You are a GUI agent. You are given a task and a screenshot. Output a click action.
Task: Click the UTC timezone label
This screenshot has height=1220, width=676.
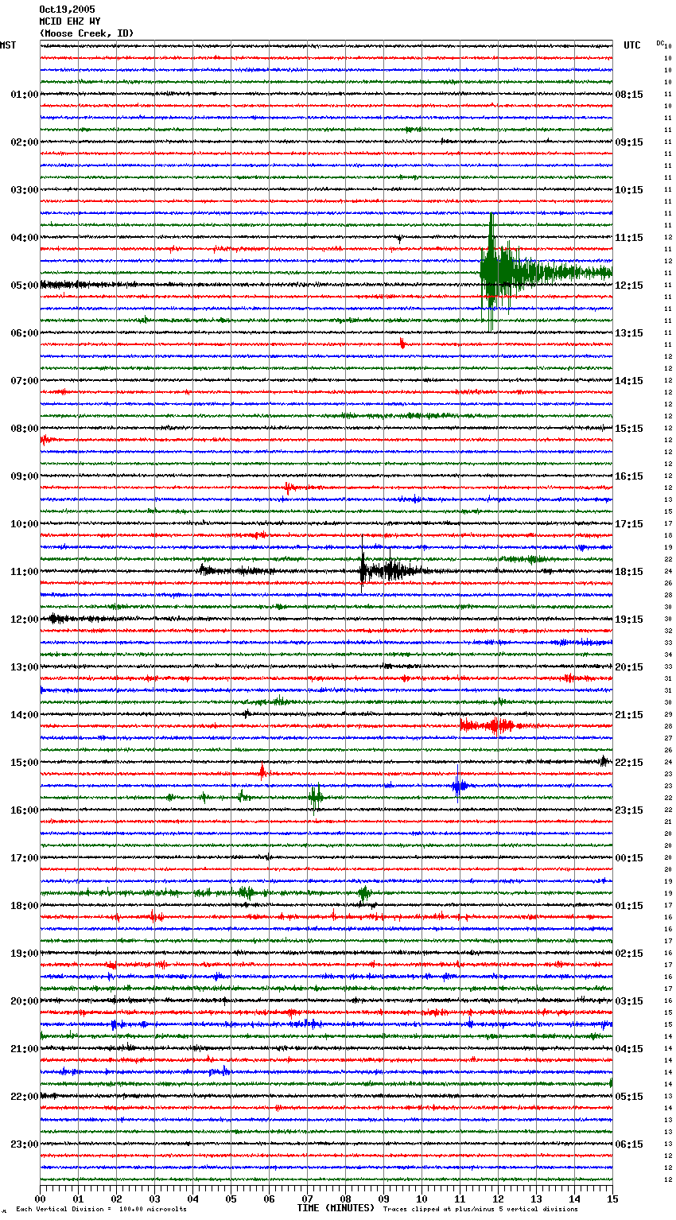632,45
